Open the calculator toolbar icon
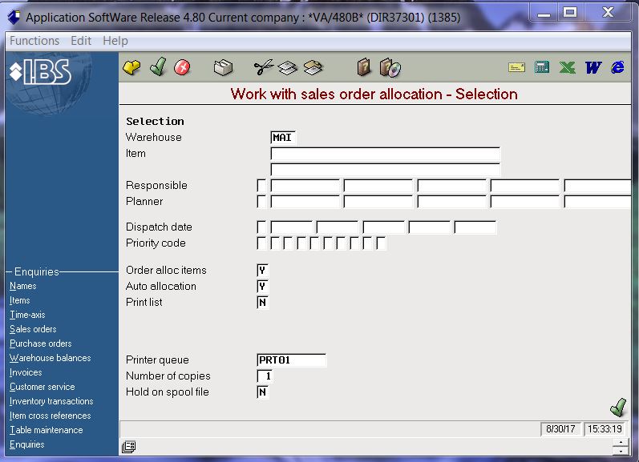The width and height of the screenshot is (639, 462). pos(542,67)
